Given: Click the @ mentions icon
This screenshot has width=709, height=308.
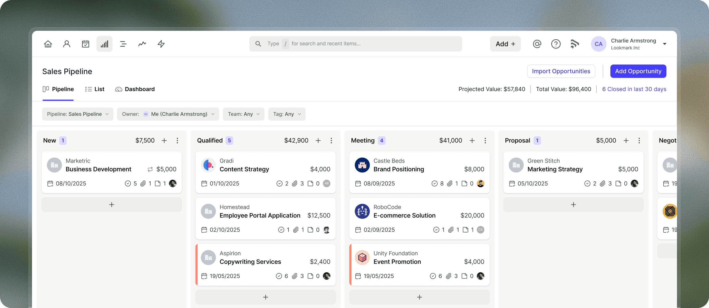Looking at the screenshot, I should pyautogui.click(x=537, y=44).
